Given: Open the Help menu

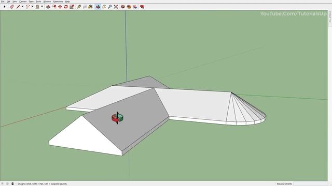Looking at the screenshot, I should tap(67, 2).
